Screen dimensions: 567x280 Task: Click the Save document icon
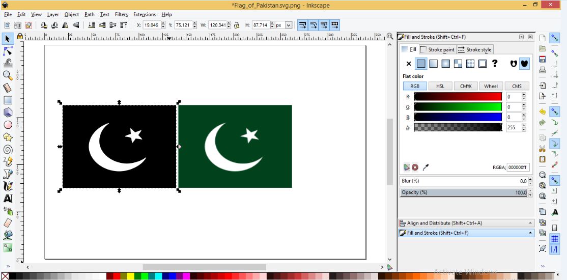542,60
